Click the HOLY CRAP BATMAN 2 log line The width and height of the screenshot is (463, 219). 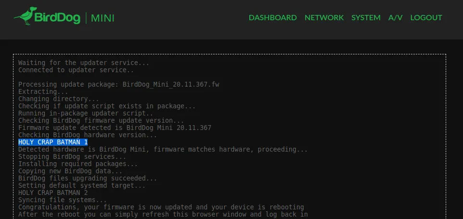(x=53, y=193)
